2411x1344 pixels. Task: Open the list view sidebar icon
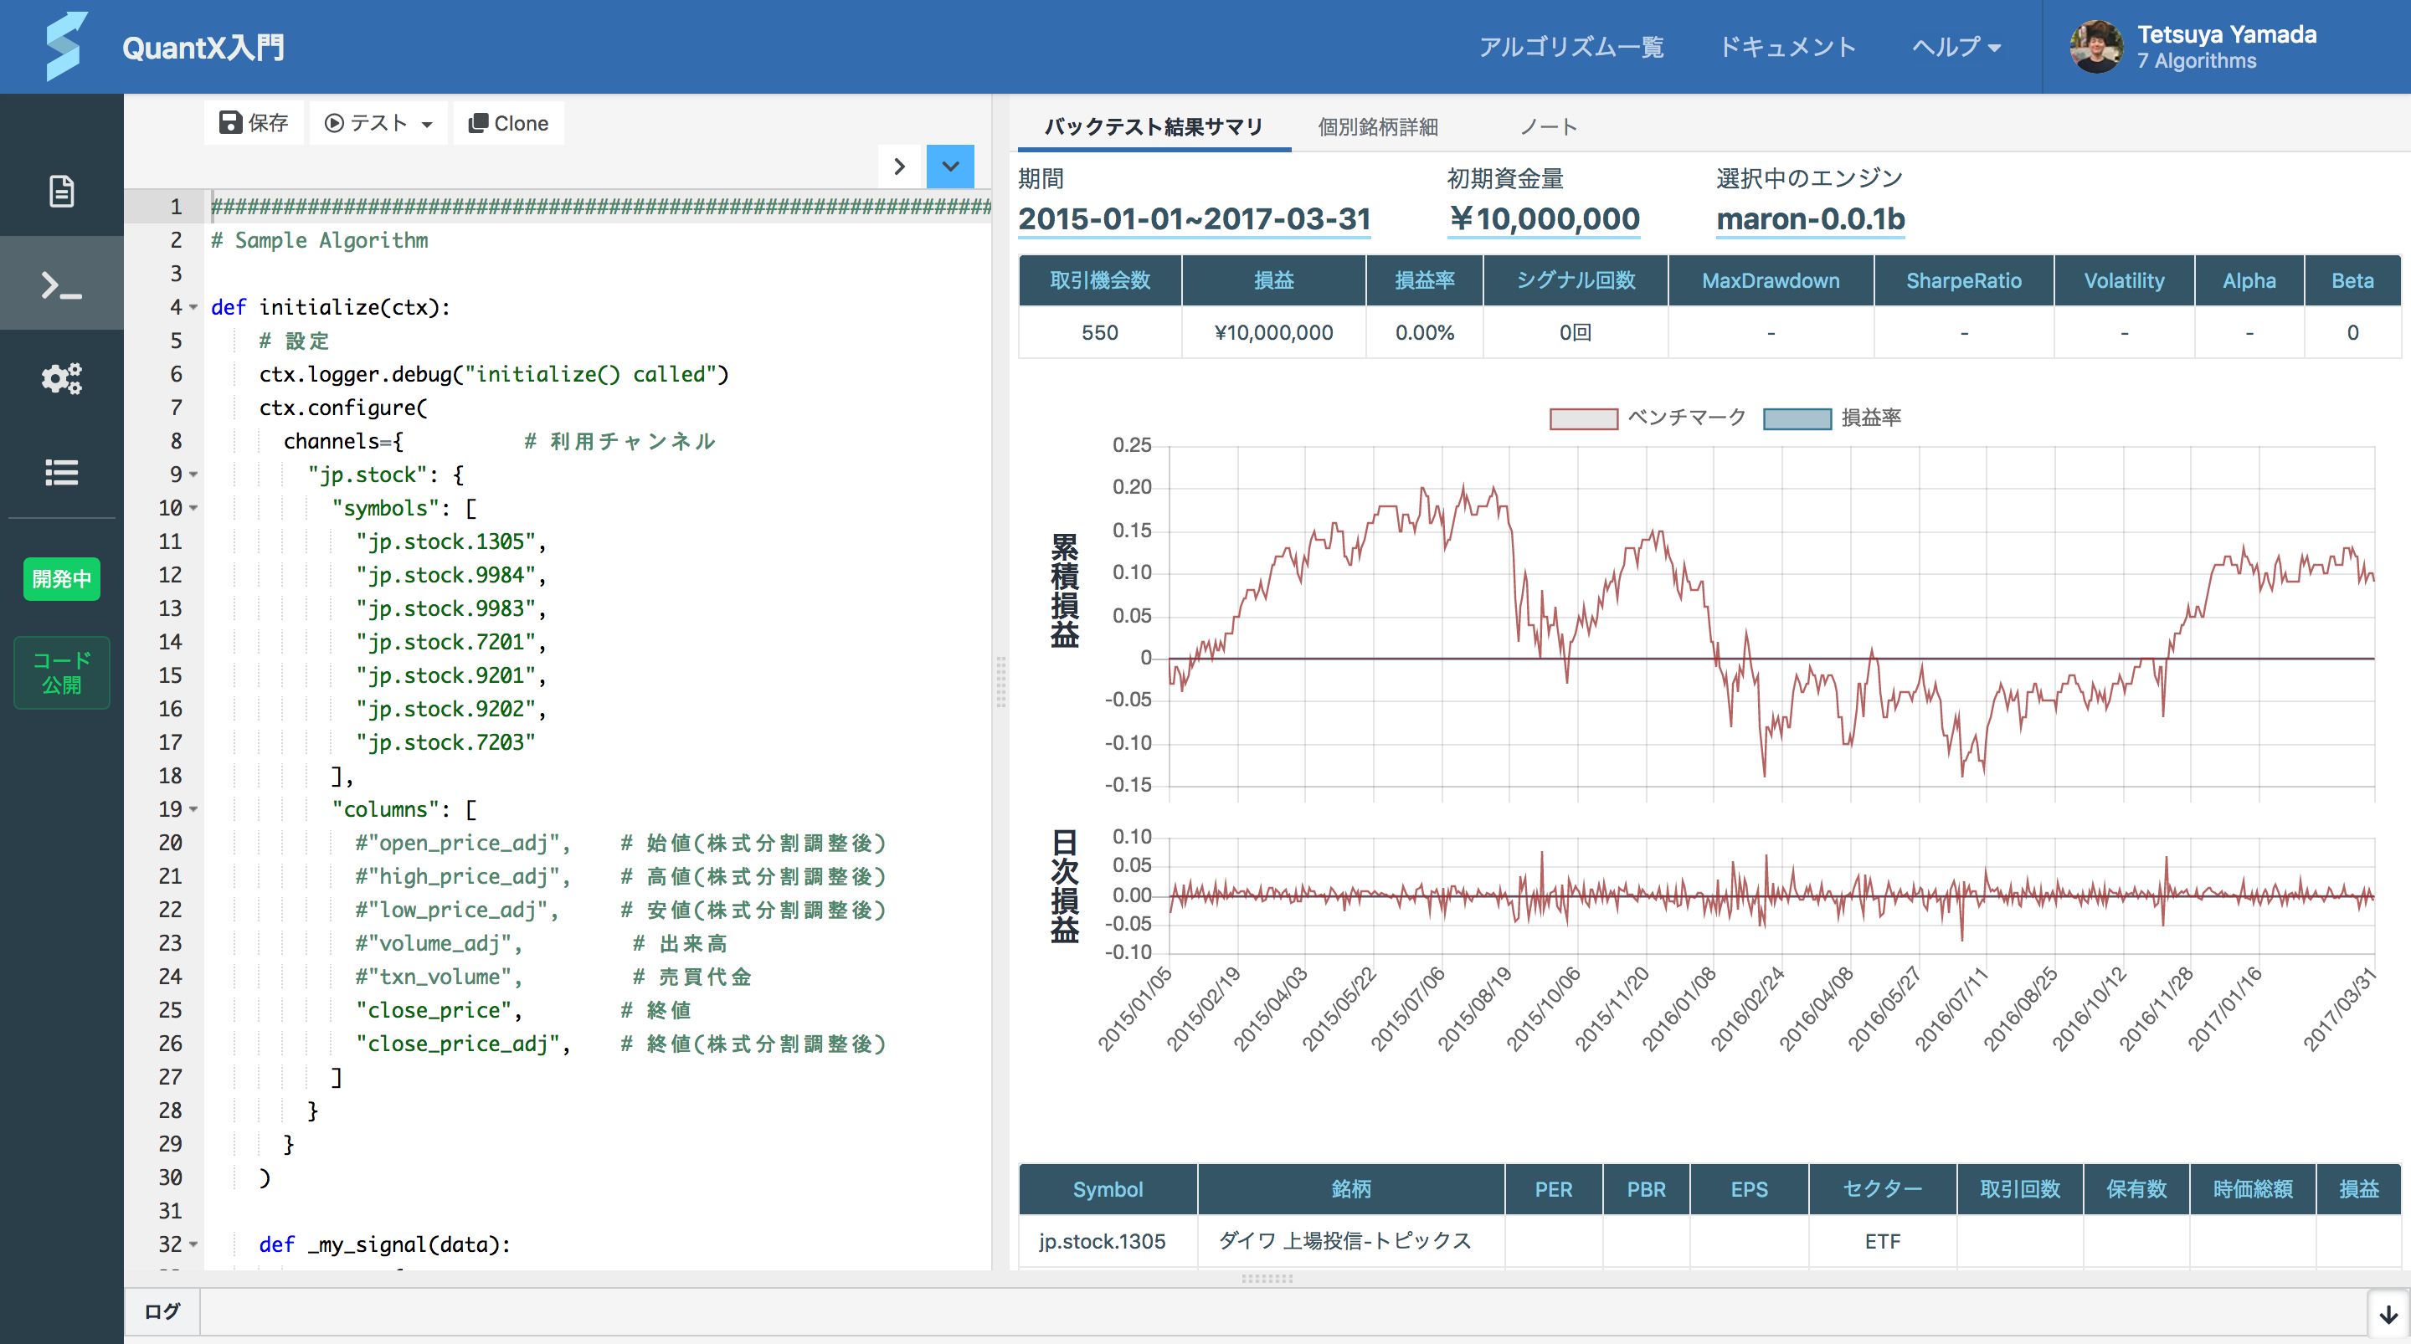click(x=62, y=472)
